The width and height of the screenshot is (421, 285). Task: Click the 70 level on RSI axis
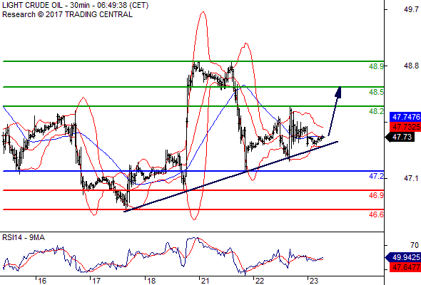click(415, 245)
